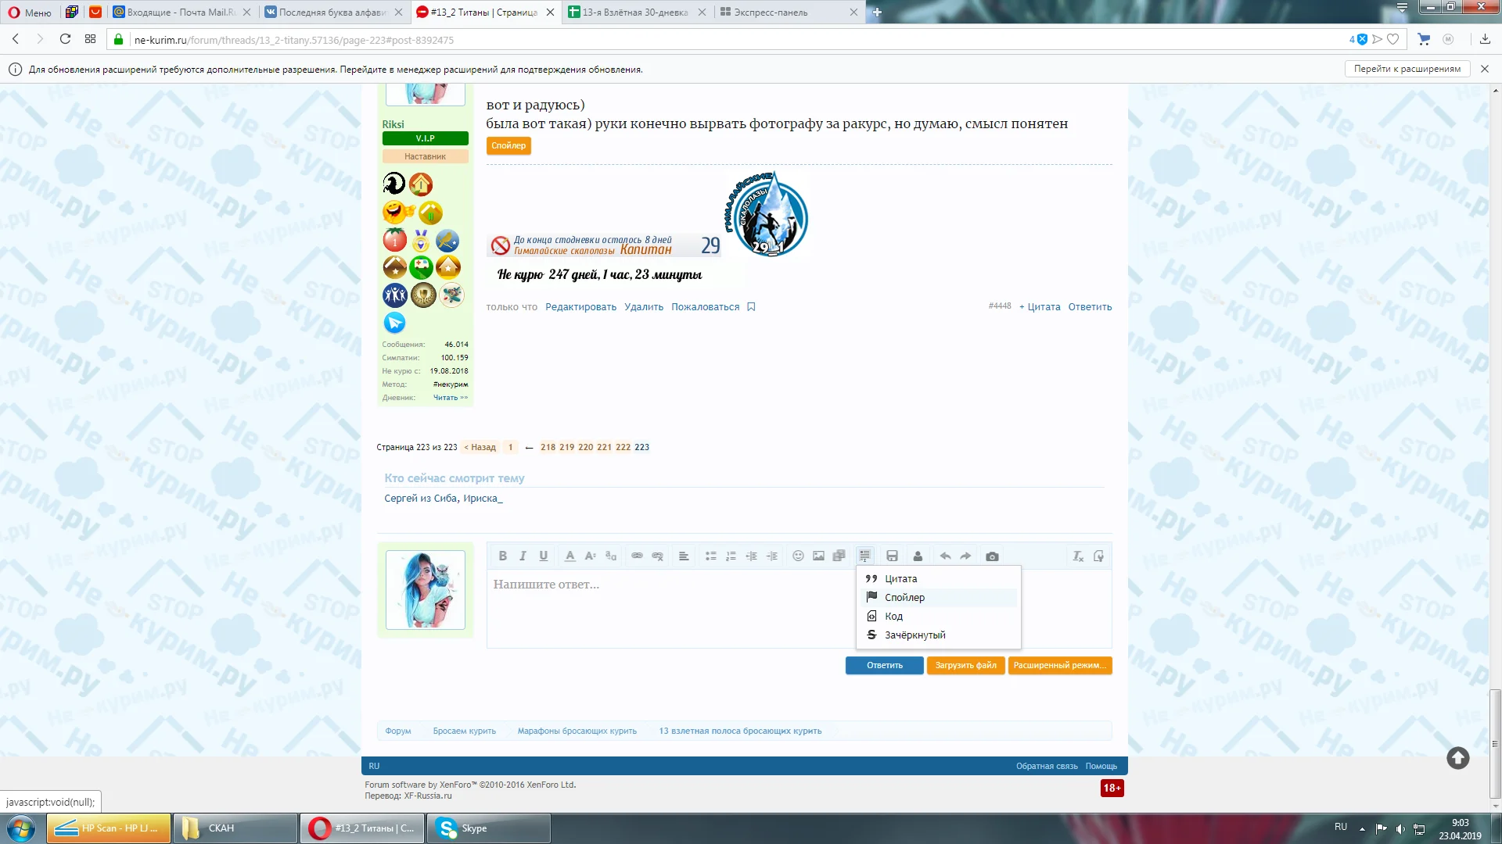Toggle underline formatting

[x=543, y=556]
